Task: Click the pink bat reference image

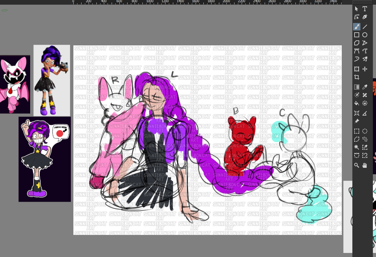Action: 15,84
